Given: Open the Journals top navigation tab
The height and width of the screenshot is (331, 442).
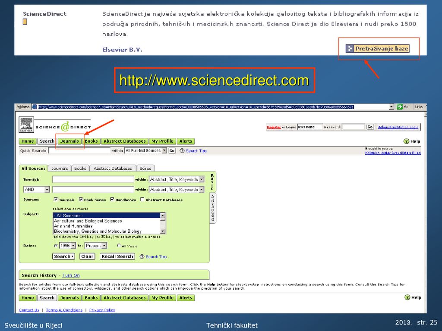Looking at the screenshot, I should (x=69, y=141).
